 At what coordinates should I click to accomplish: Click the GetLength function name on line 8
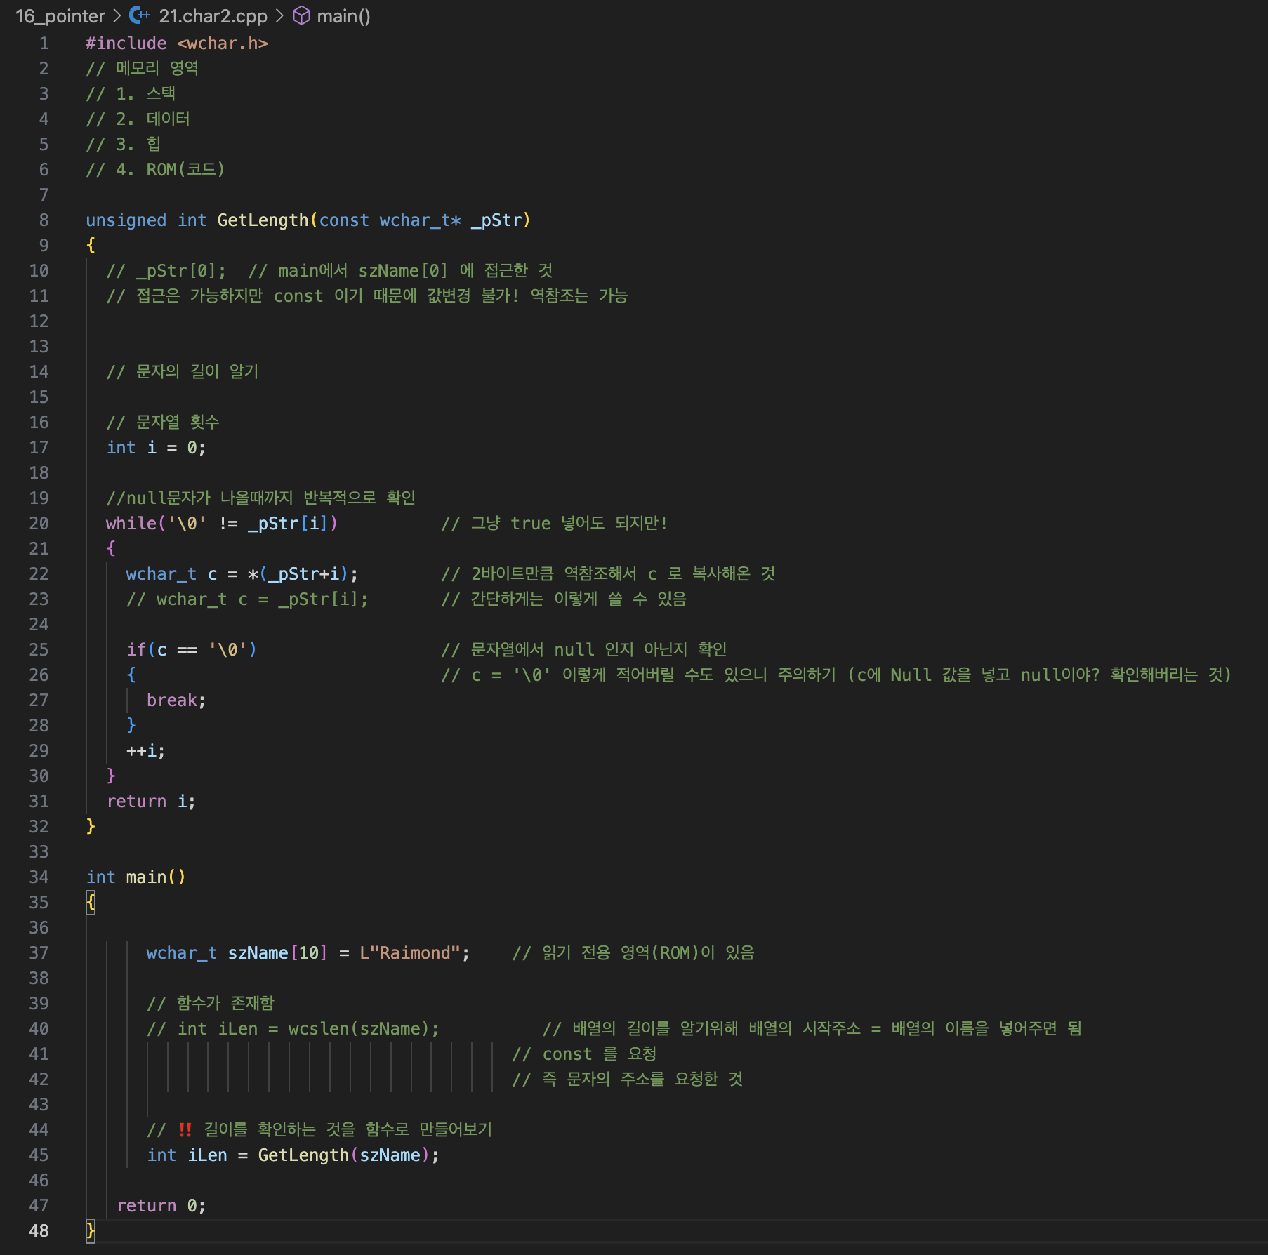point(263,220)
